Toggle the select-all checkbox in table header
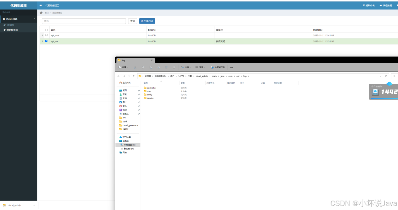 (x=46, y=30)
